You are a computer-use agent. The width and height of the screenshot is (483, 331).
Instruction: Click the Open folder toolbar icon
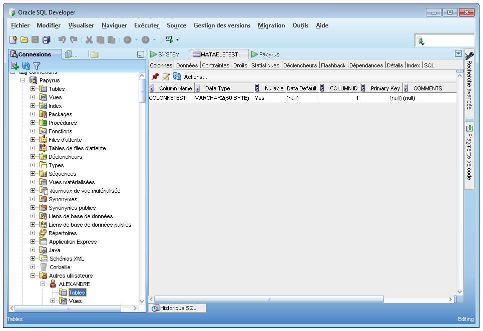pos(24,39)
